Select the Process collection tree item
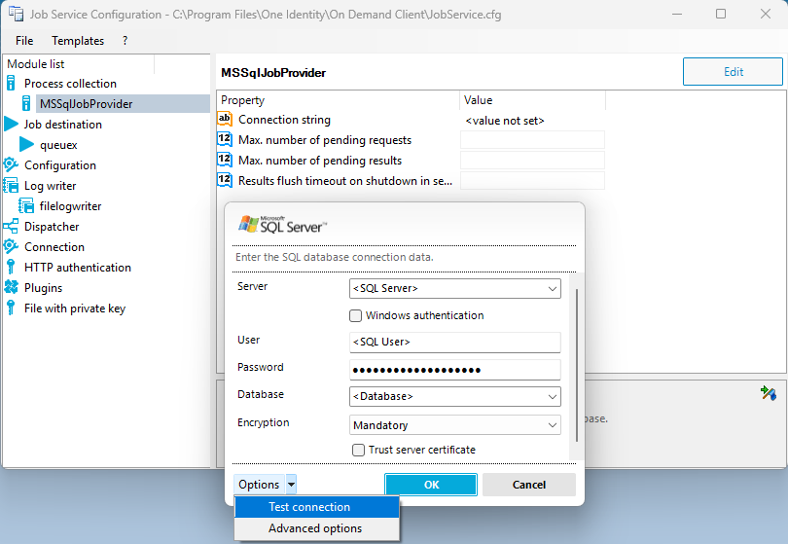 pos(70,84)
